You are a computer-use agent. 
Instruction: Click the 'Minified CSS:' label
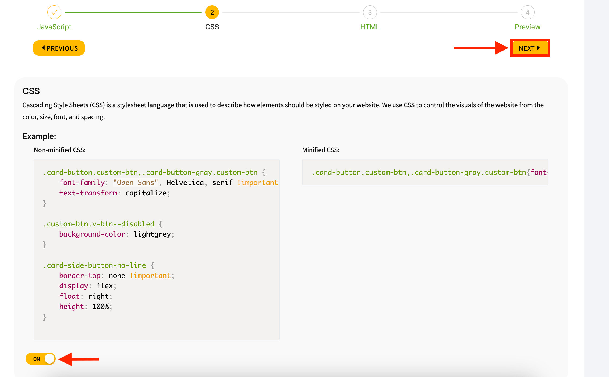coord(321,150)
